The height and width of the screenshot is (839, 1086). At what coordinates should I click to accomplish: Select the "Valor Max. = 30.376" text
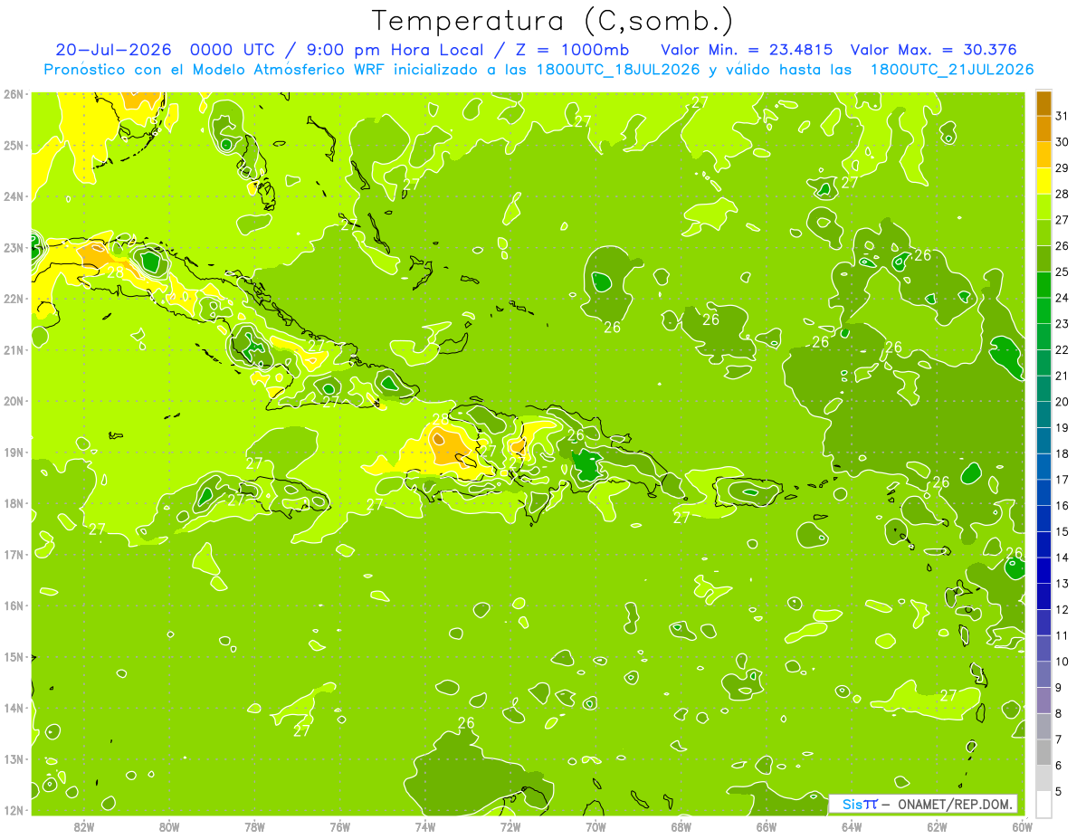tap(932, 50)
